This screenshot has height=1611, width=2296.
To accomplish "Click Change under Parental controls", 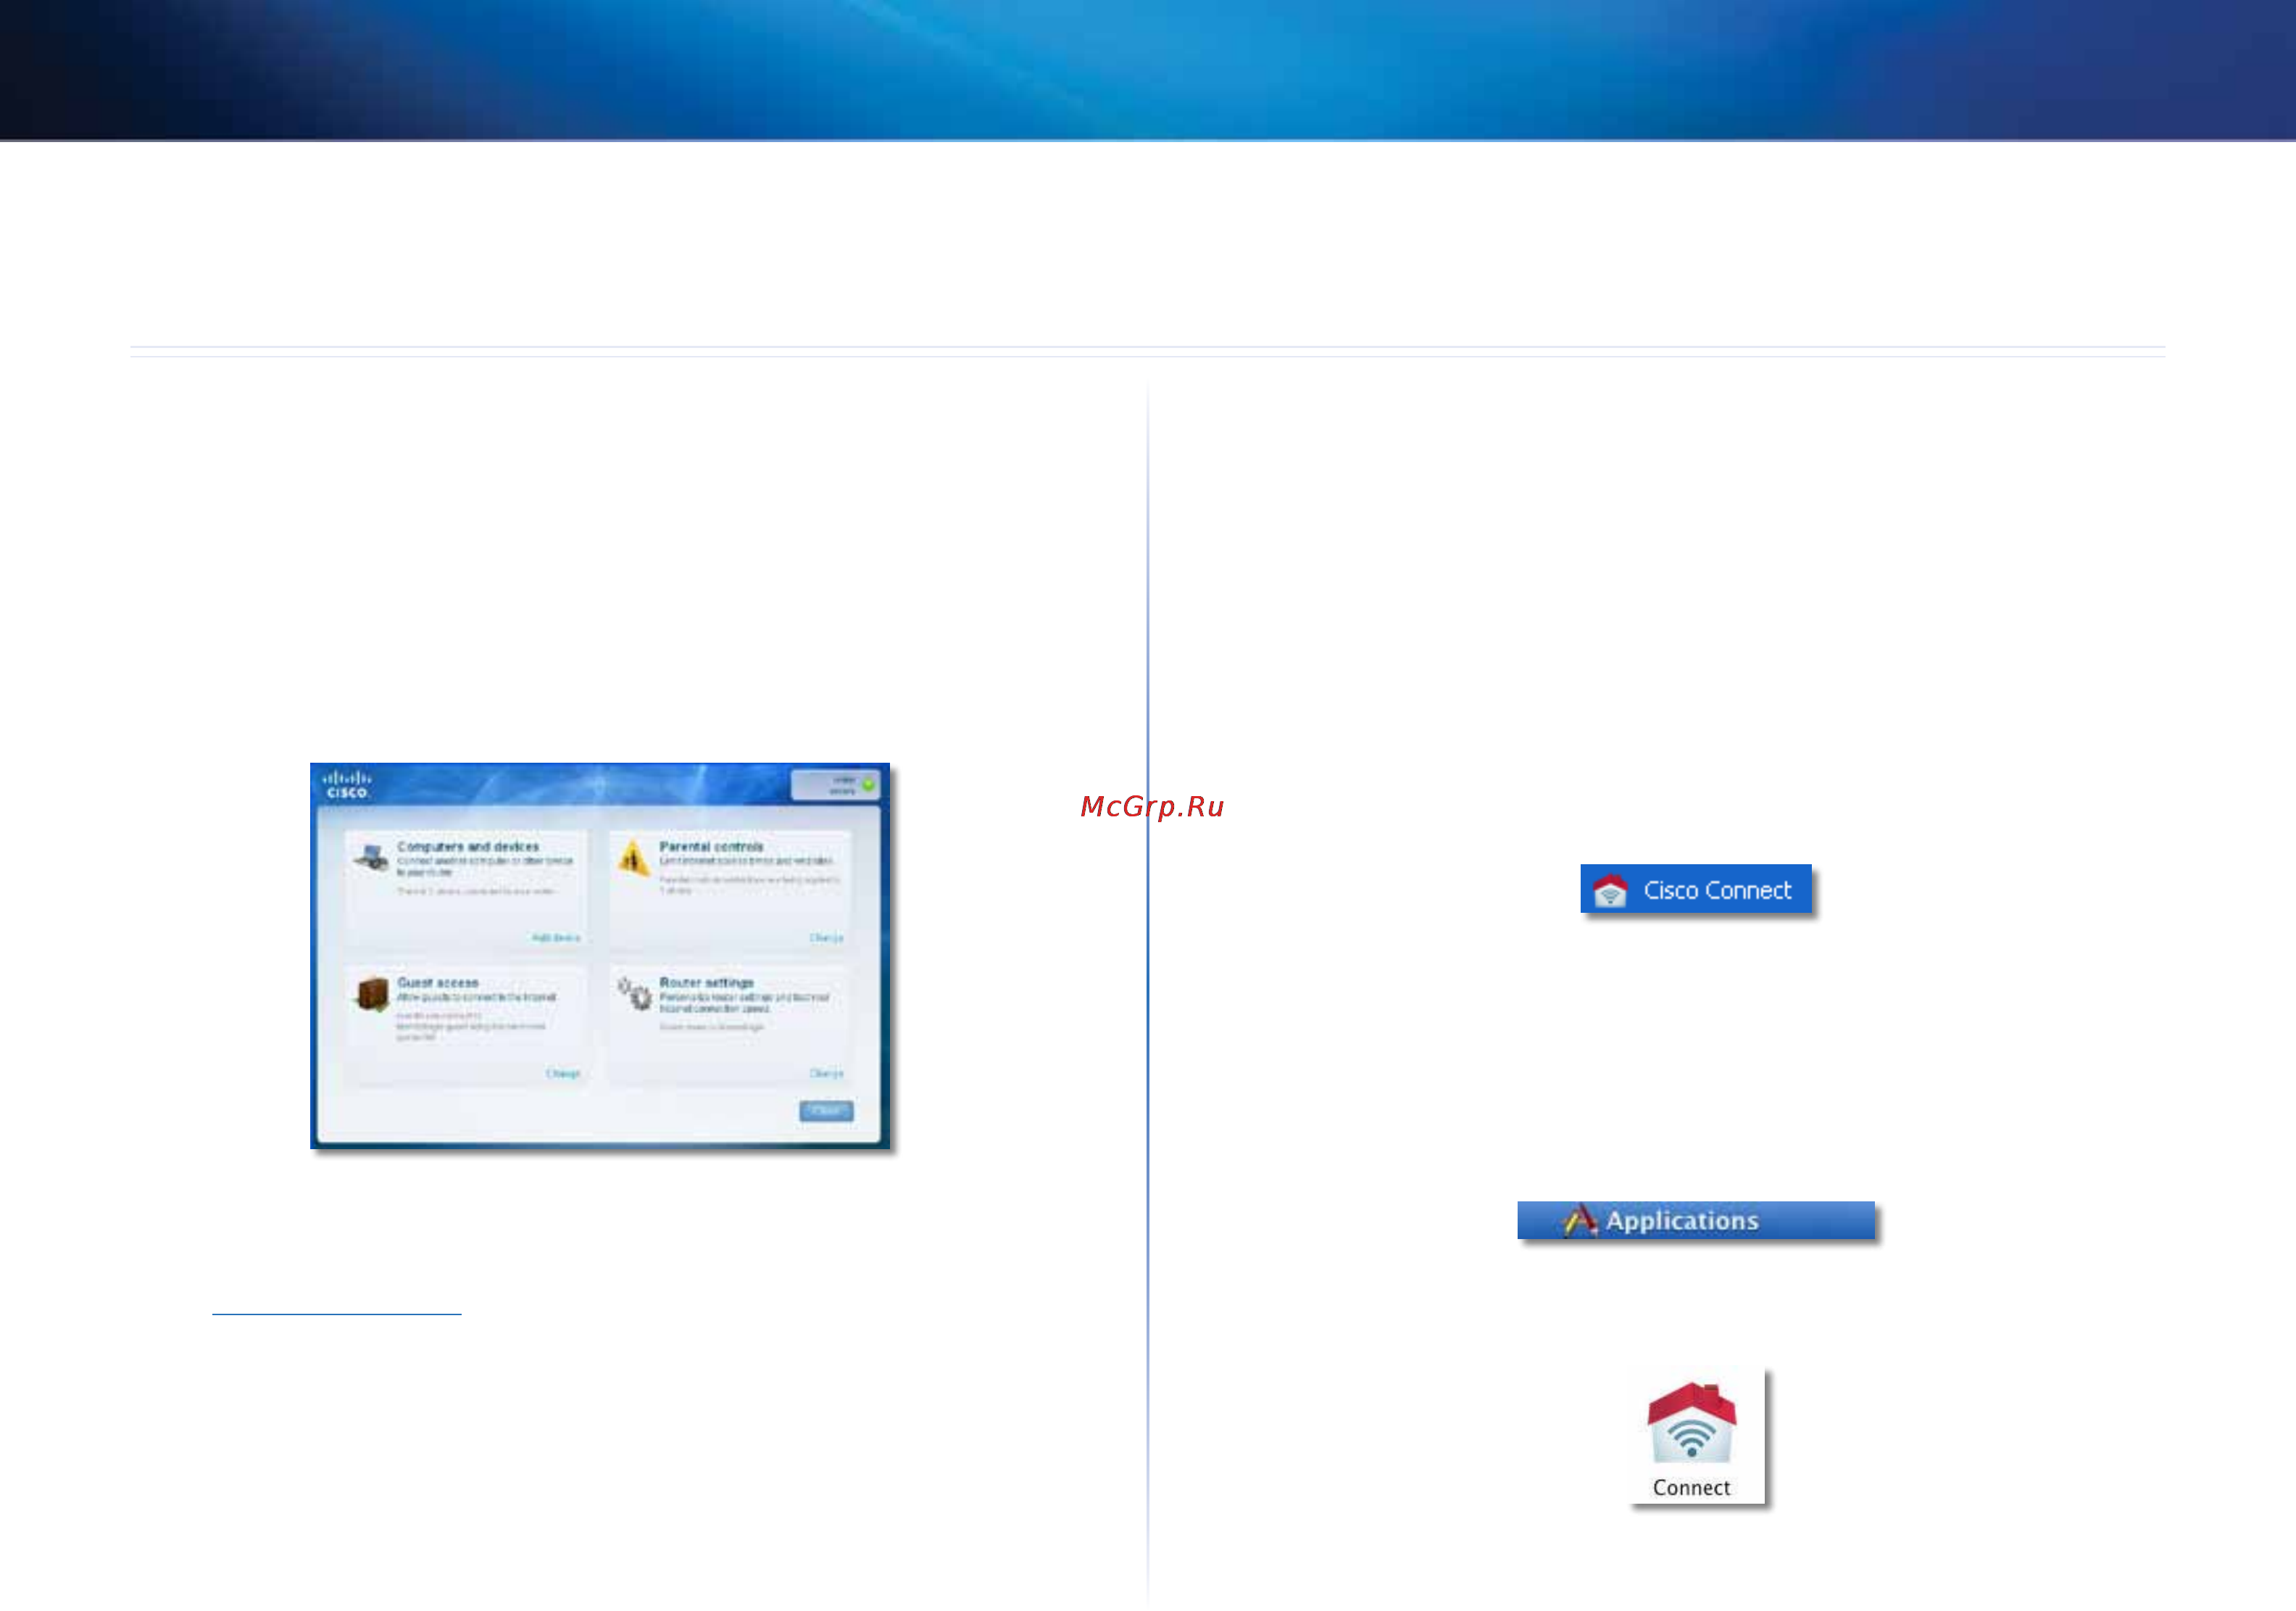I will coord(826,937).
